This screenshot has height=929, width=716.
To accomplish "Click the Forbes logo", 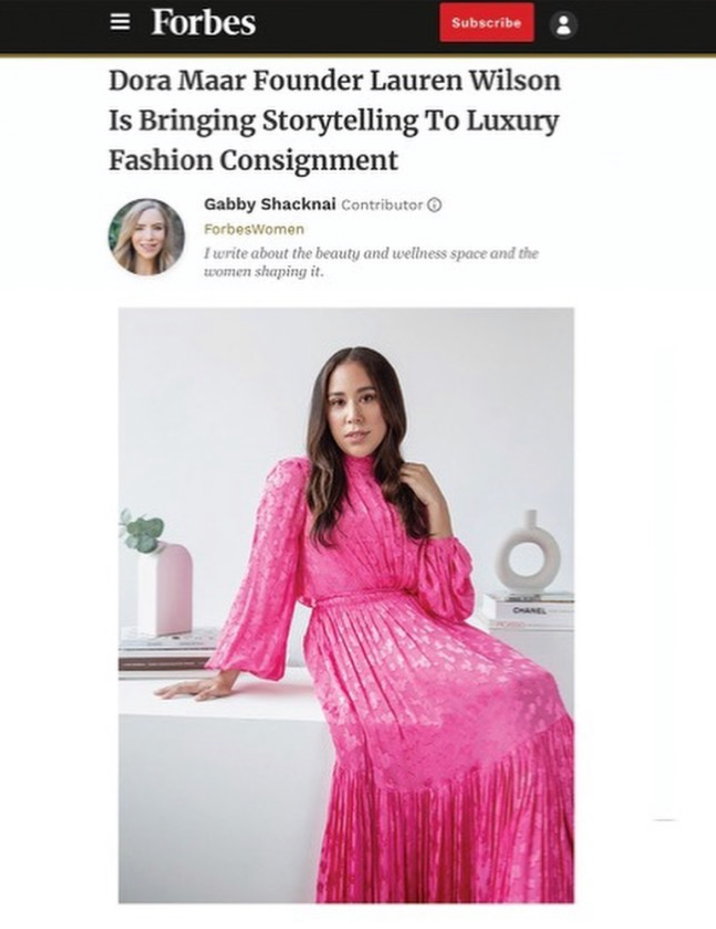I will [203, 23].
